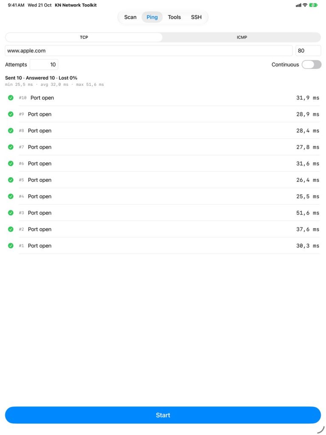Image resolution: width=326 pixels, height=435 pixels.
Task: Click the Attempts field showing 10
Action: (44, 65)
